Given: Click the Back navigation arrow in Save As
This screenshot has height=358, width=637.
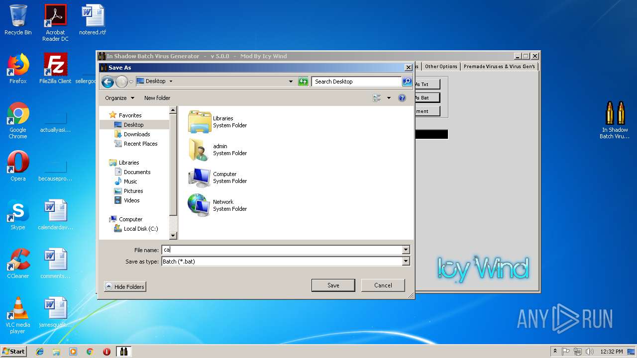Looking at the screenshot, I should pos(107,82).
